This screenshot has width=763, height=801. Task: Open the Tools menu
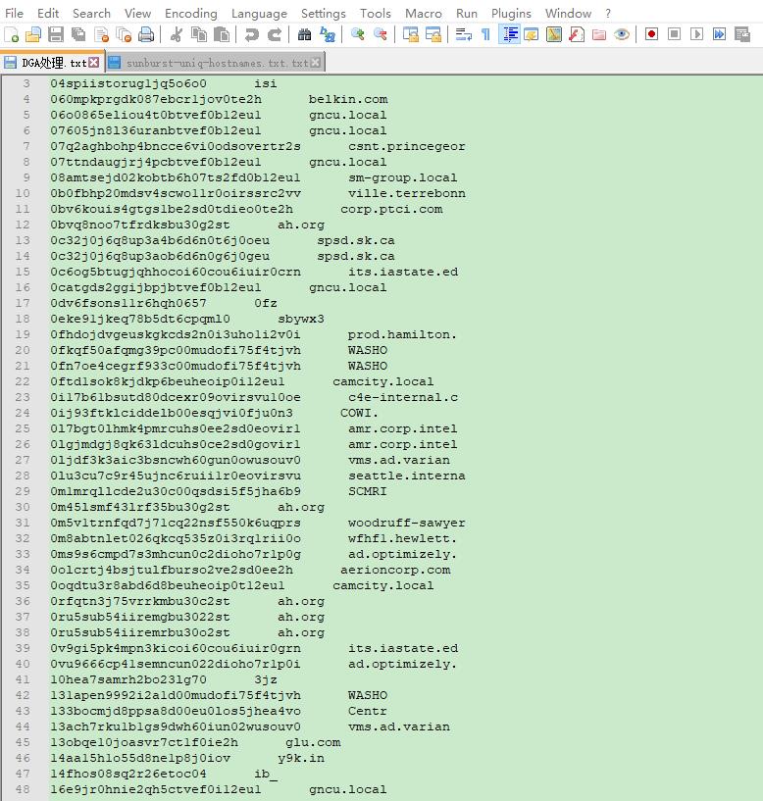point(375,14)
